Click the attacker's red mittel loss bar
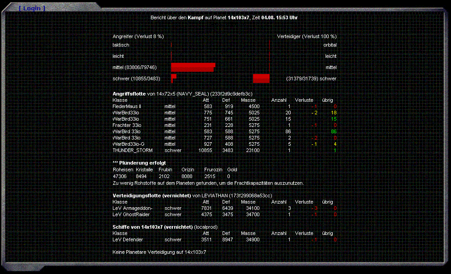The height and width of the screenshot is (274, 451). pyautogui.click(x=193, y=67)
